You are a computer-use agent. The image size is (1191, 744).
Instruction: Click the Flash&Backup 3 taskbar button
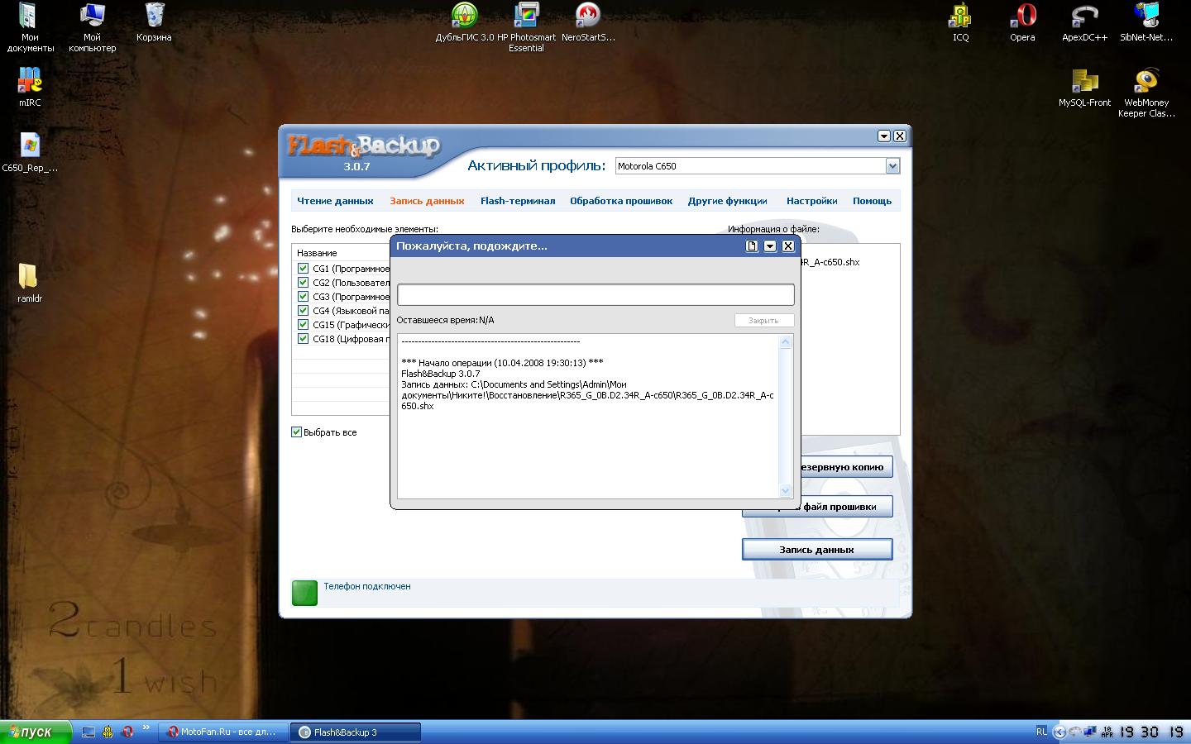click(x=356, y=732)
